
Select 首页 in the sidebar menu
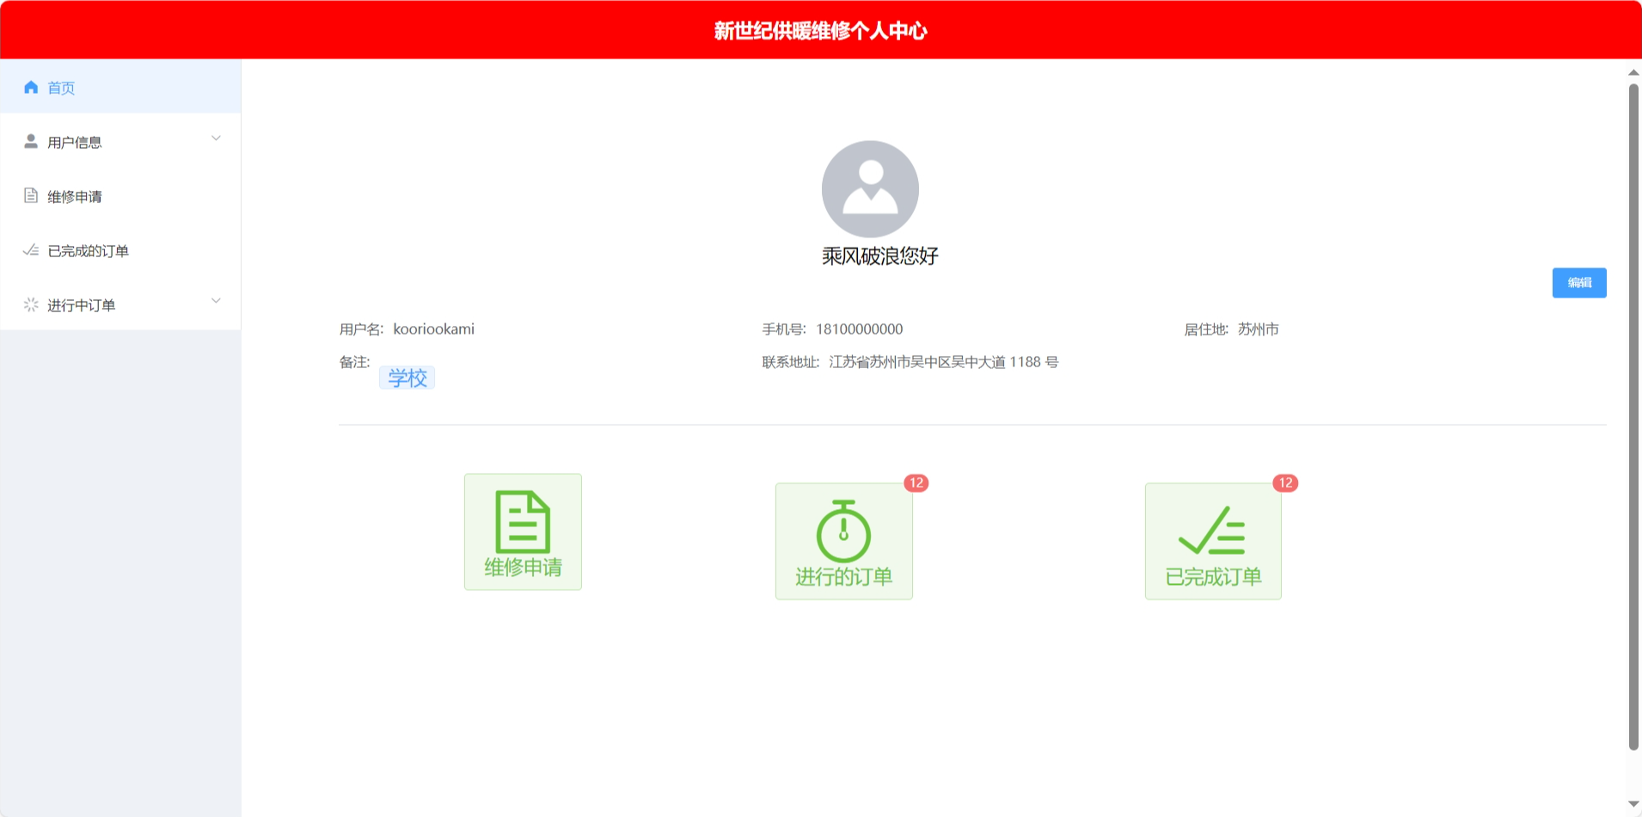(61, 88)
